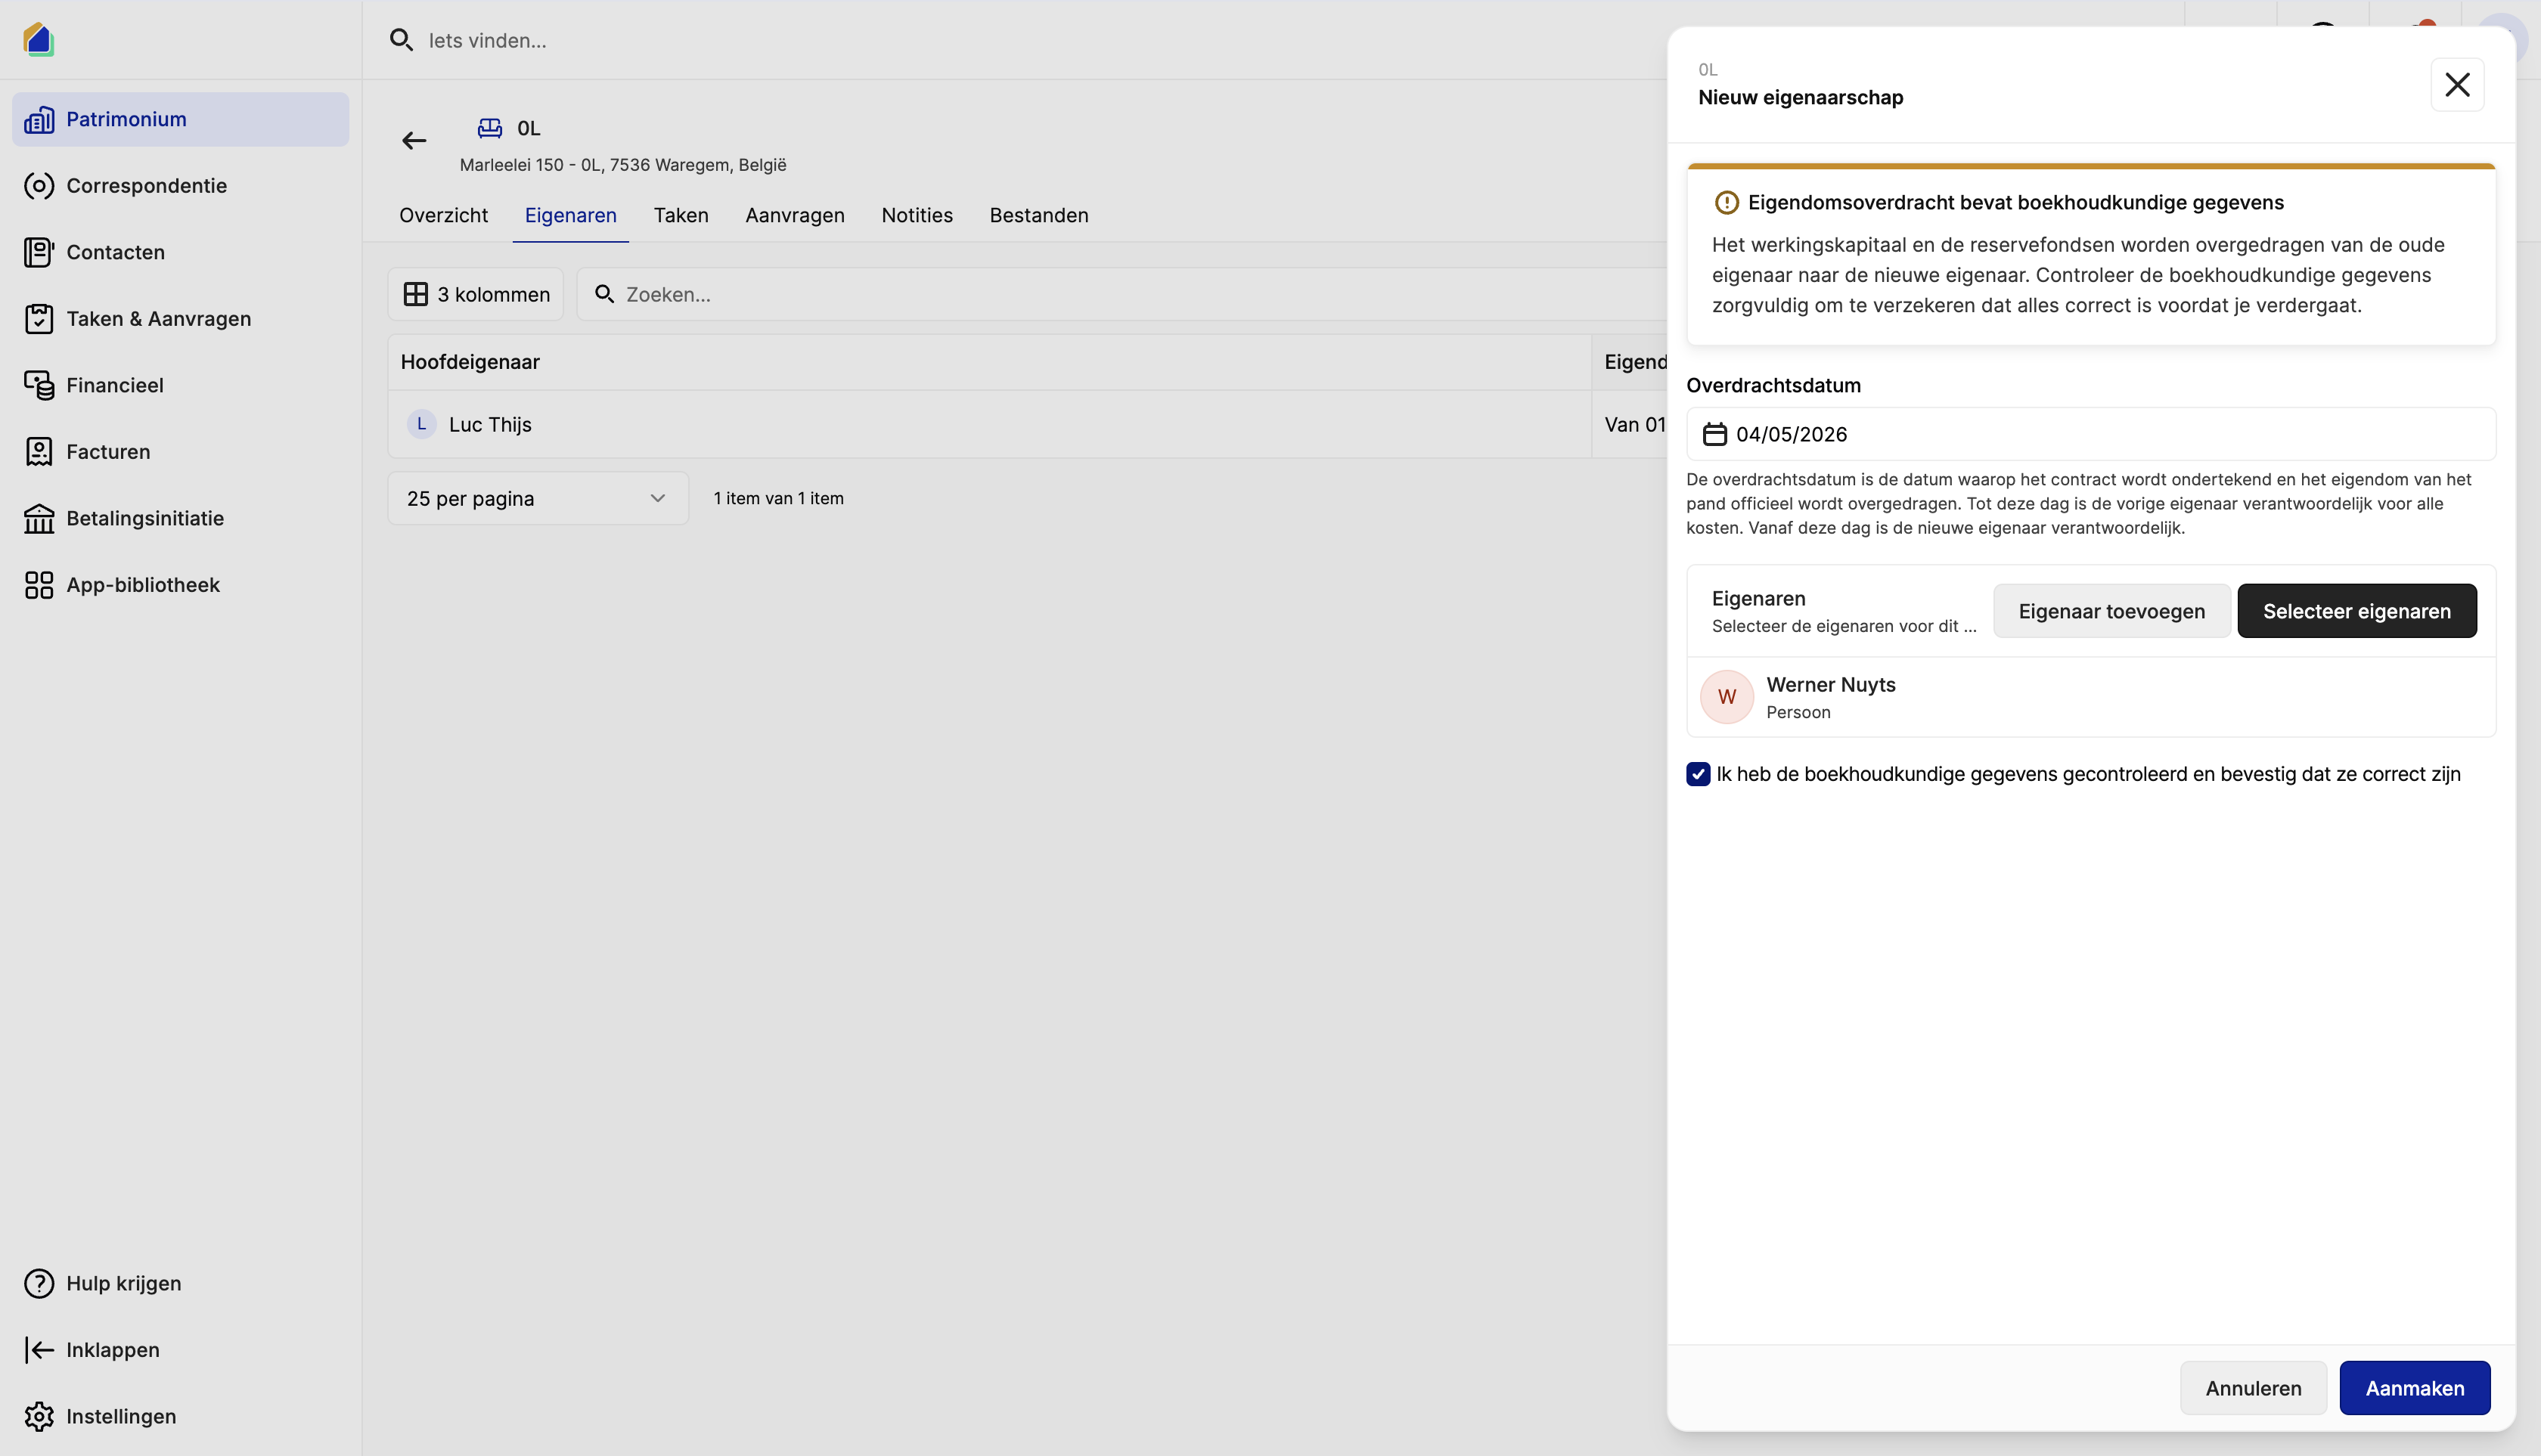Untick the boekhoudkundige gegevens confirmation checkbox
Image resolution: width=2541 pixels, height=1456 pixels.
point(1698,774)
